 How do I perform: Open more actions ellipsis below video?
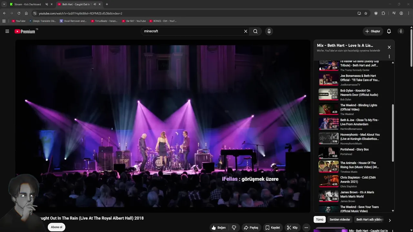(307, 227)
